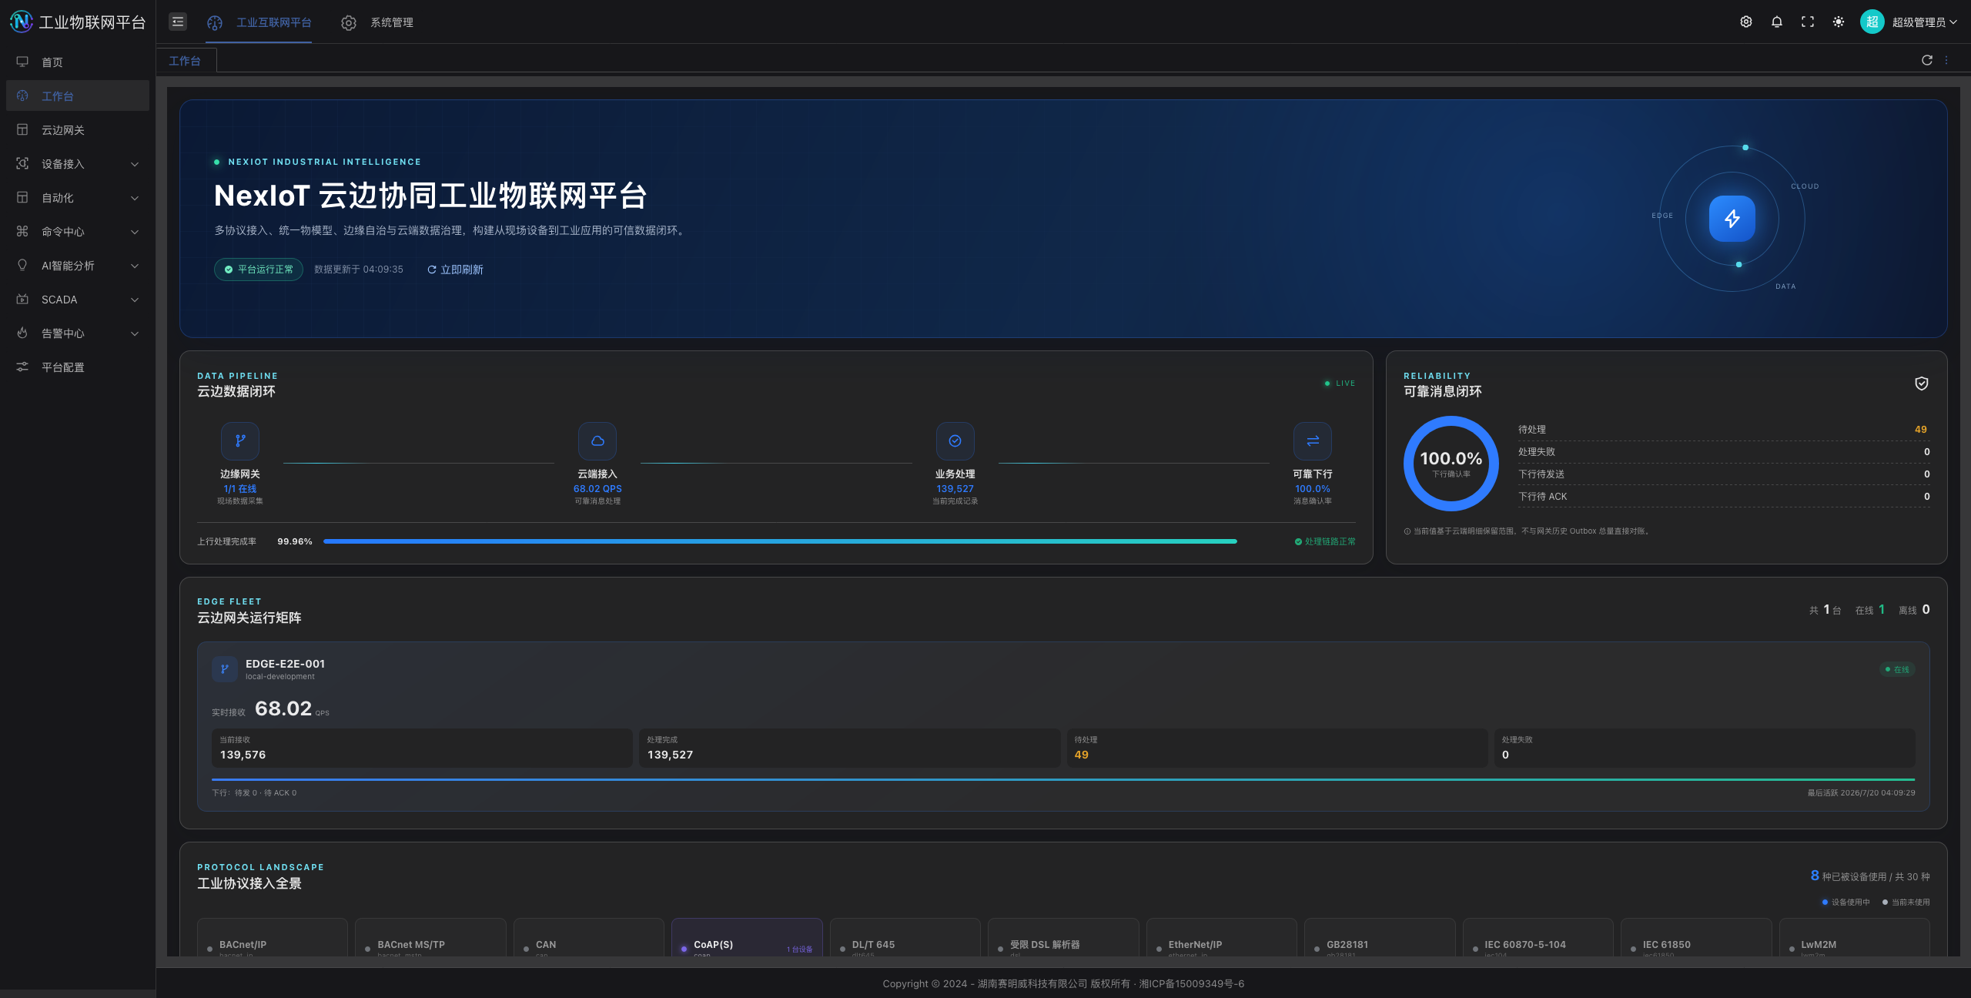Switch to 系统管理 top menu
Screen dimensions: 1971x998
(x=377, y=22)
